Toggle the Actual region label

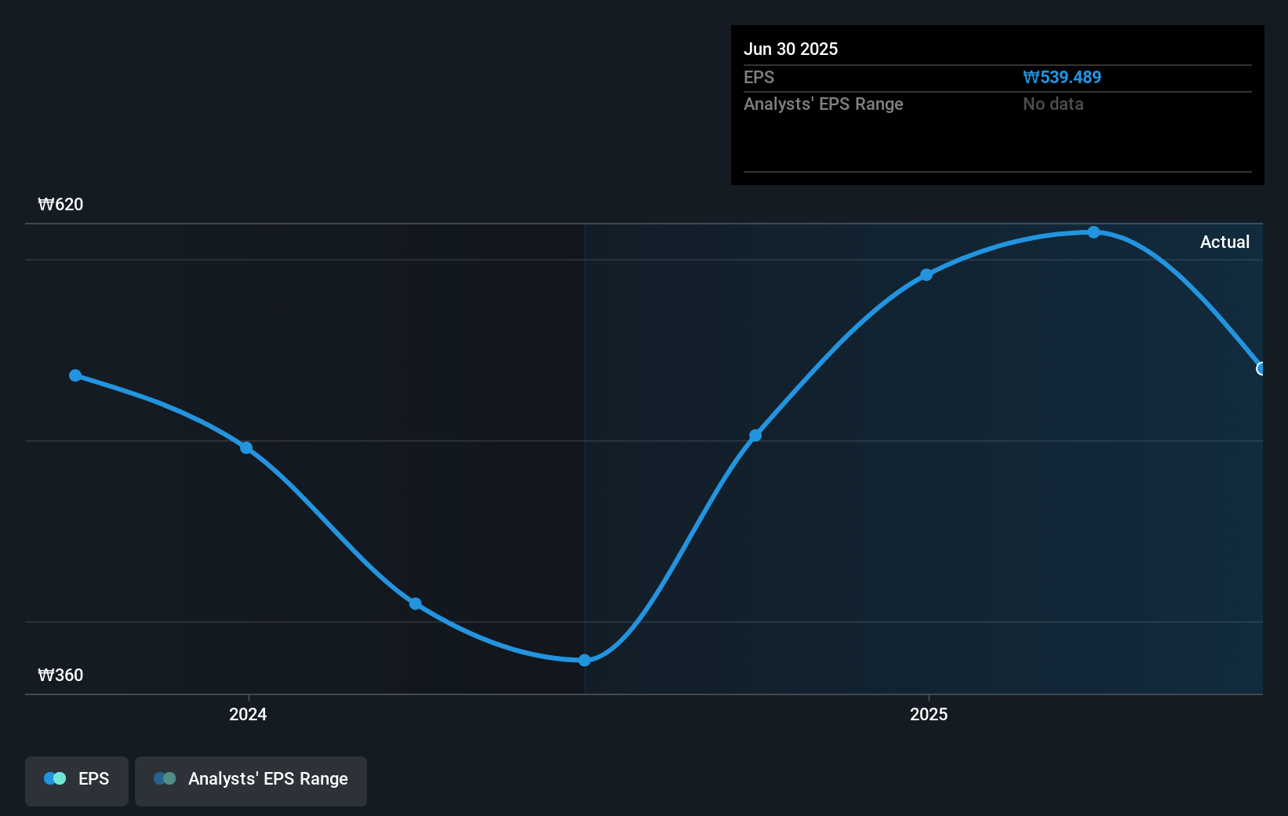pos(1224,242)
